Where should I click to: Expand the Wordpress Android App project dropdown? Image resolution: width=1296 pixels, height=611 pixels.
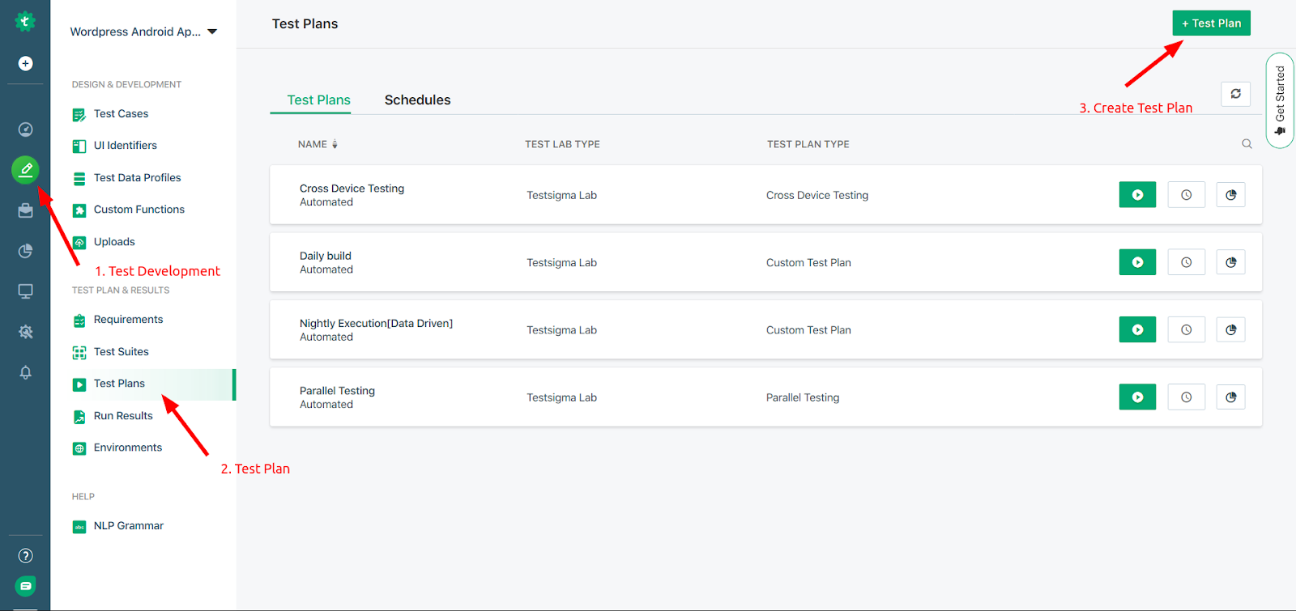[x=212, y=32]
